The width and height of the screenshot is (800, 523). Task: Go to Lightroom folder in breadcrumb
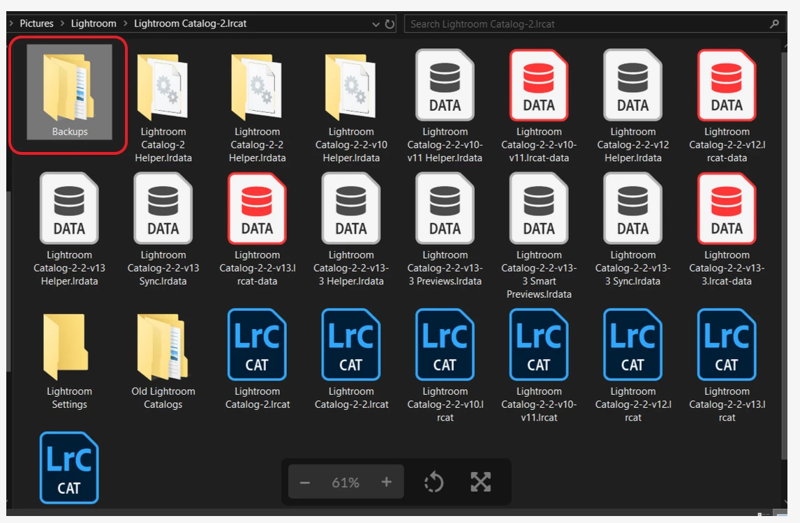[94, 24]
